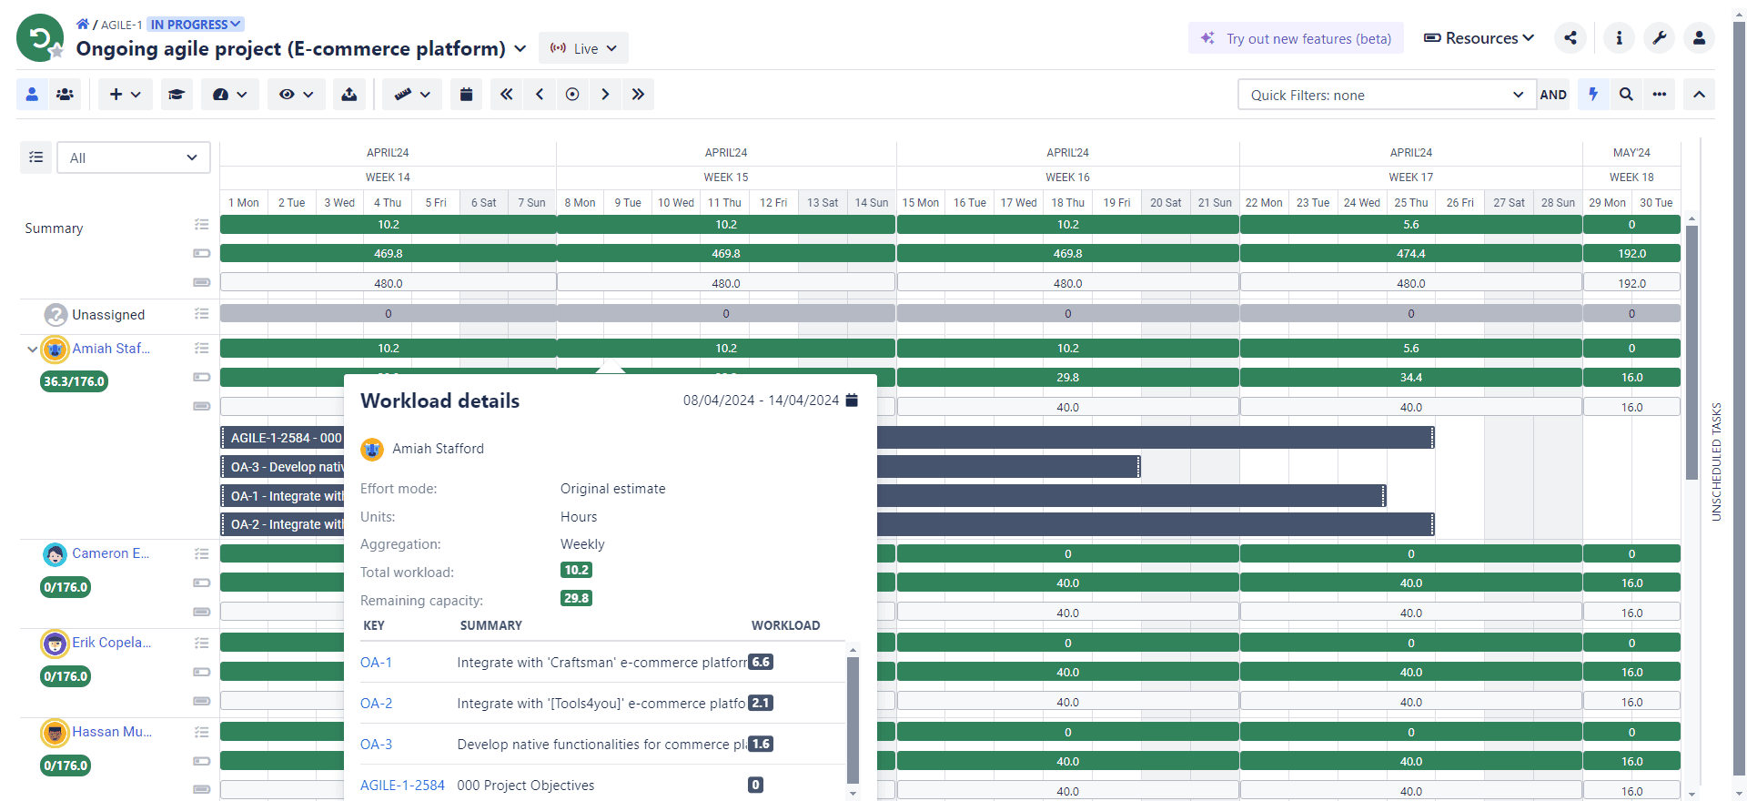Open the IN PROGRESS status dropdown
Screen dimensions: 1747x801
tap(196, 25)
